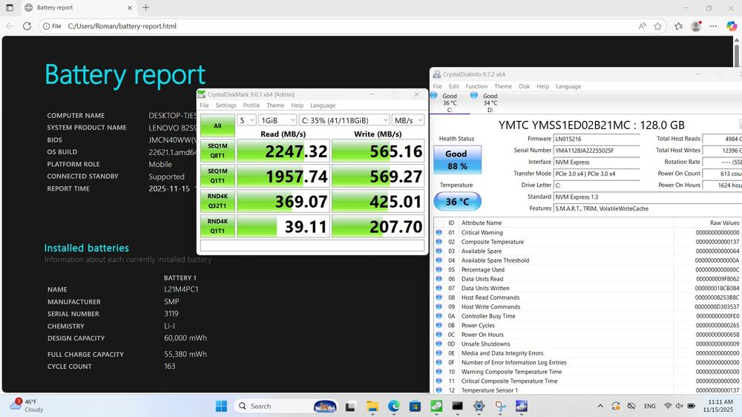Open a new browser tab

tap(145, 7)
